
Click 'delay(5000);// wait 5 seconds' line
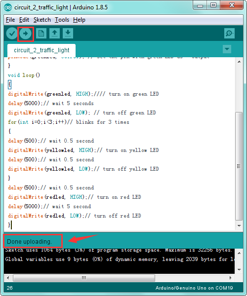[51, 103]
